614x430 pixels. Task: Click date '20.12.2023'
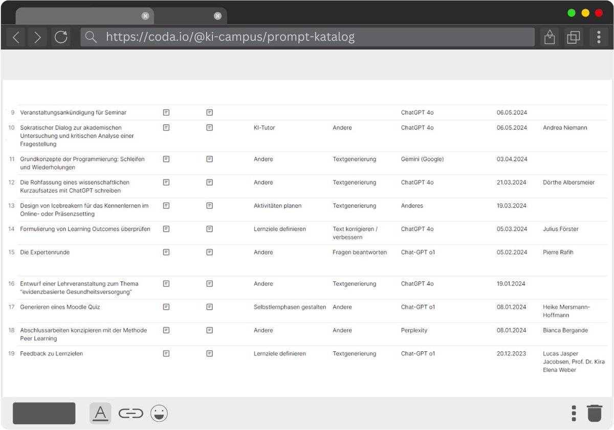pyautogui.click(x=512, y=353)
